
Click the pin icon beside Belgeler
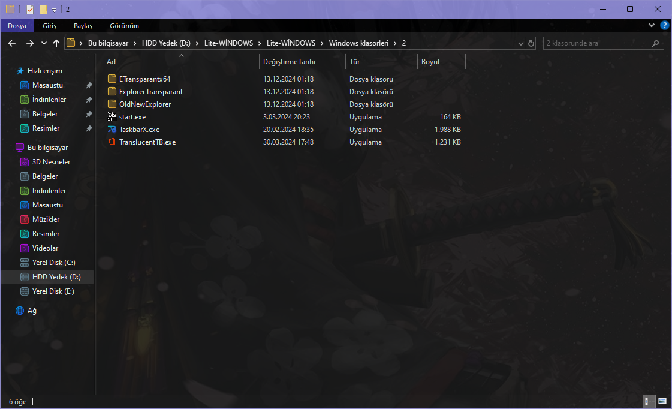[89, 114]
